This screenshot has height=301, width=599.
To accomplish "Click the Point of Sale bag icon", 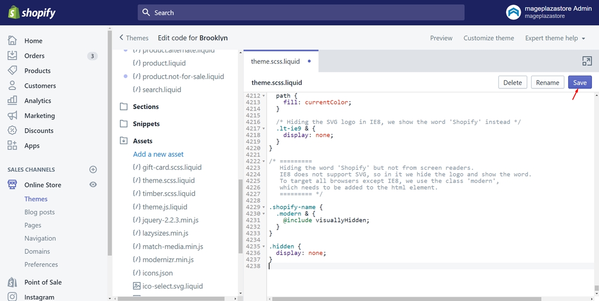I will [12, 282].
